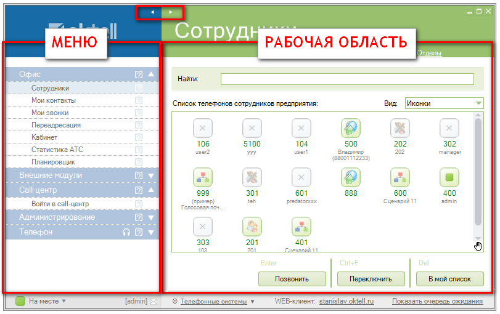The image size is (500, 314).
Task: Click the headphones icon in Телефон section
Action: 126,232
